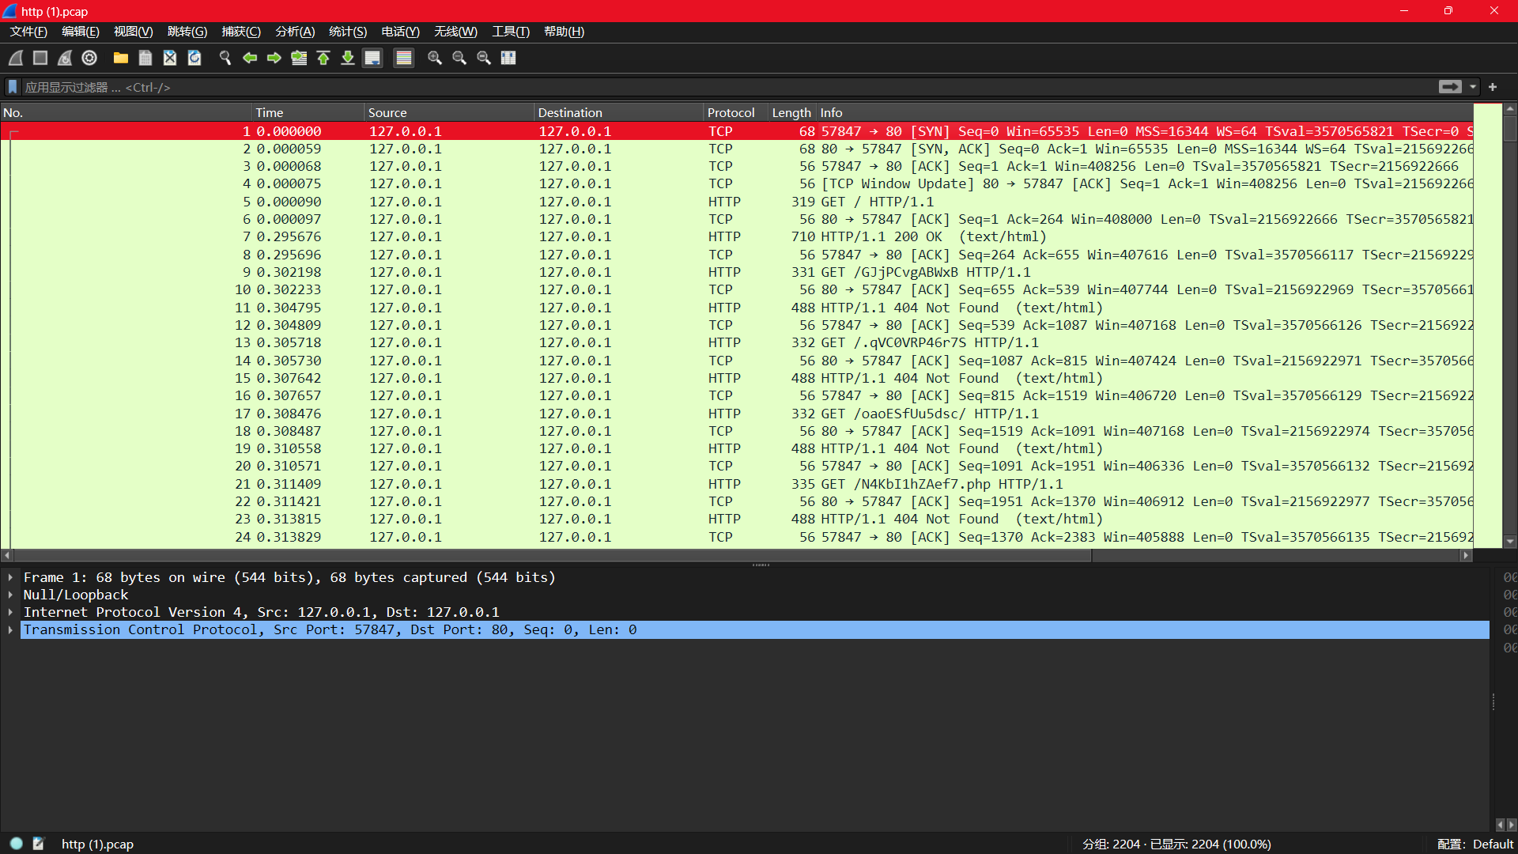This screenshot has width=1518, height=854.
Task: Expand the Internet Protocol Version 4 row
Action: point(10,612)
